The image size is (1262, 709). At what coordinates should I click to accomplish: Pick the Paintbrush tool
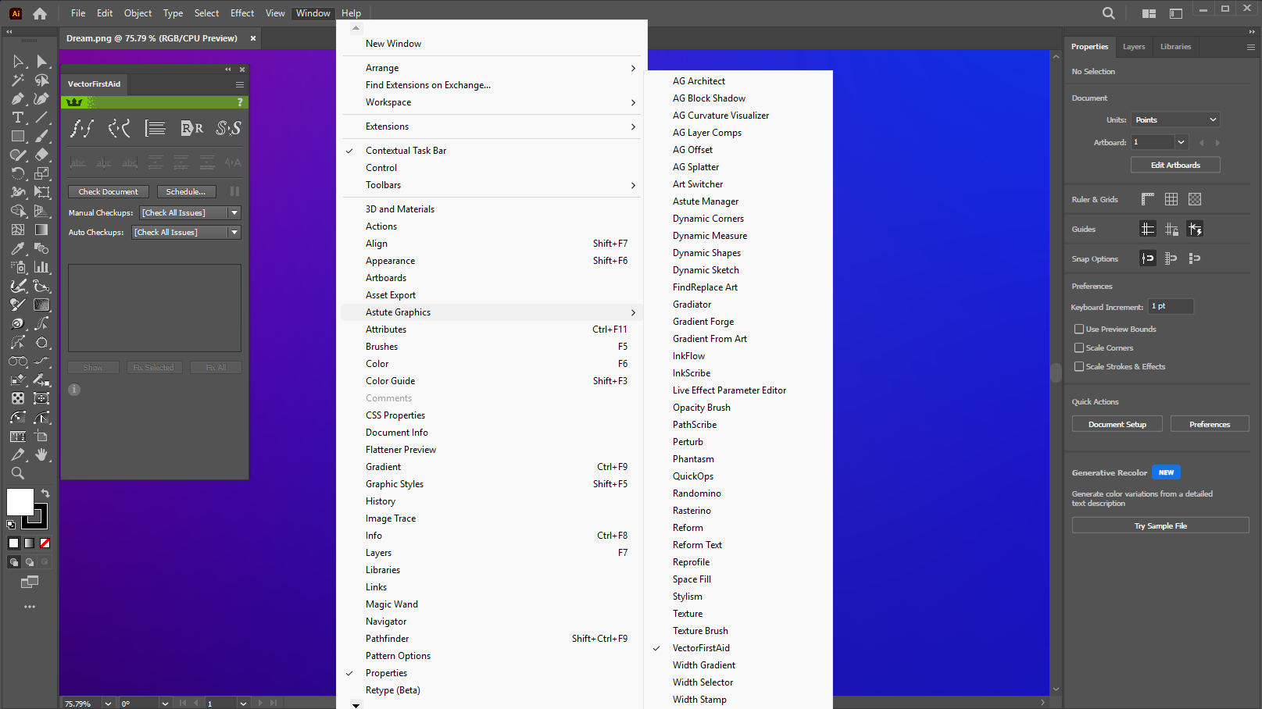[42, 136]
